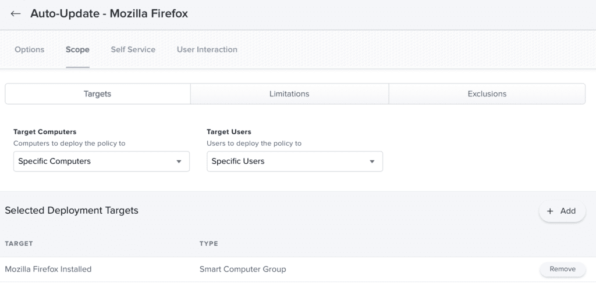Viewport: 596px width, 287px height.
Task: Expand the Specific Computers combo box
Action: click(101, 162)
